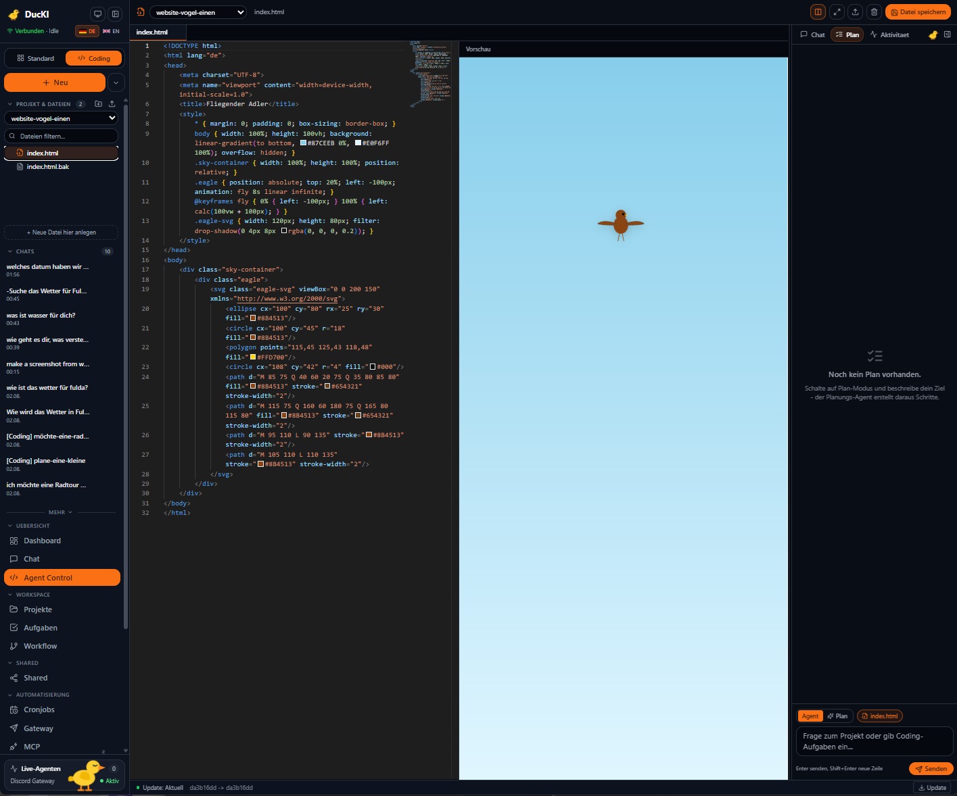Viewport: 957px width, 796px height.
Task: Click the #E0F6FF color swatch in code
Action: coord(358,143)
